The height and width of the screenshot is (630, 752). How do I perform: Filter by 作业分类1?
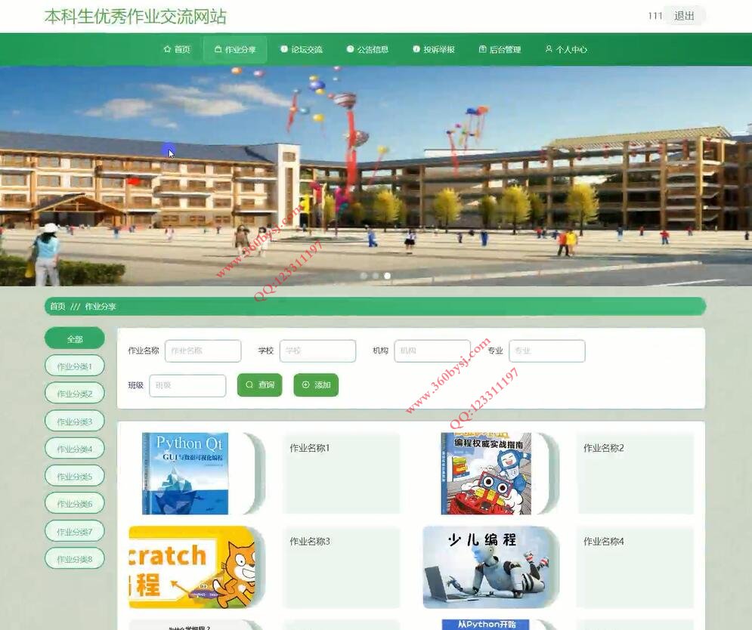point(74,366)
